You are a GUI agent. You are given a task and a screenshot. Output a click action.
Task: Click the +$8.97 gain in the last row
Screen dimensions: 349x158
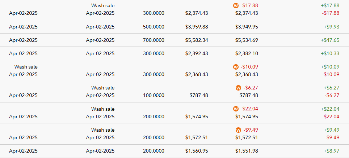click(331, 151)
